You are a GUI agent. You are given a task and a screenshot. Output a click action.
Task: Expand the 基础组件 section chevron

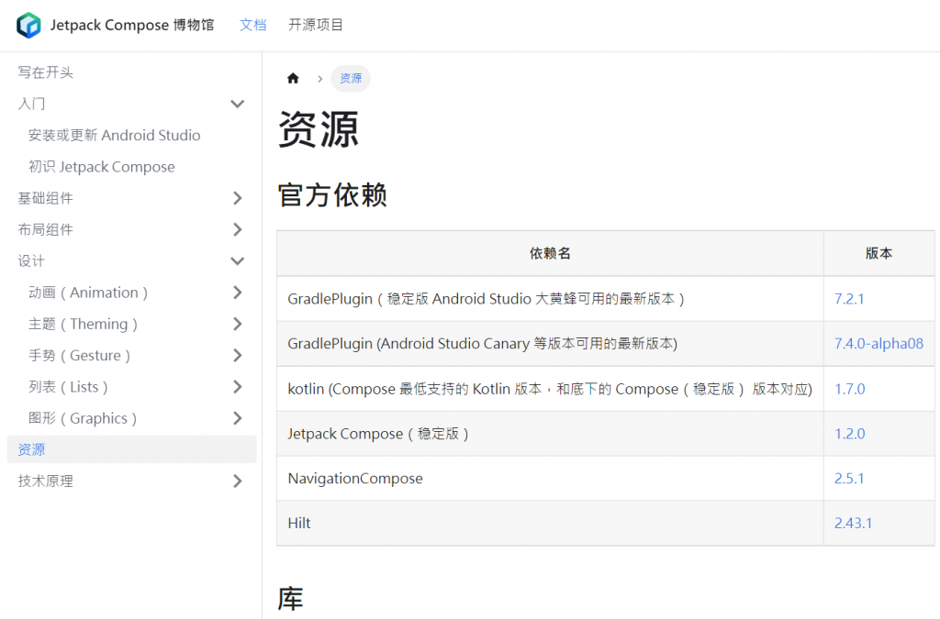(238, 198)
